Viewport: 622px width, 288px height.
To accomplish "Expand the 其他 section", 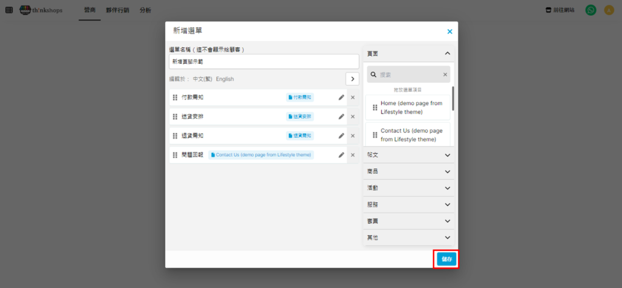I will [x=447, y=238].
